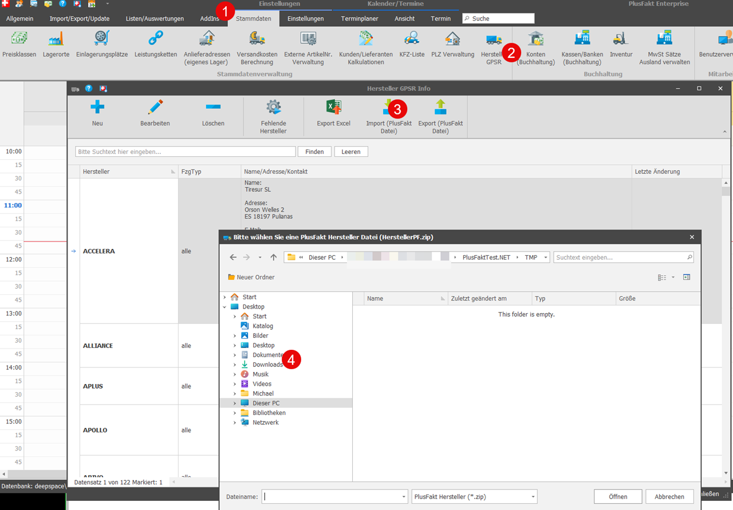Select the Stammdaten tab
This screenshot has height=510, width=733.
254,18
